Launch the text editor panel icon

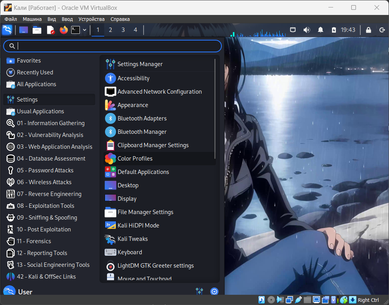(51, 30)
